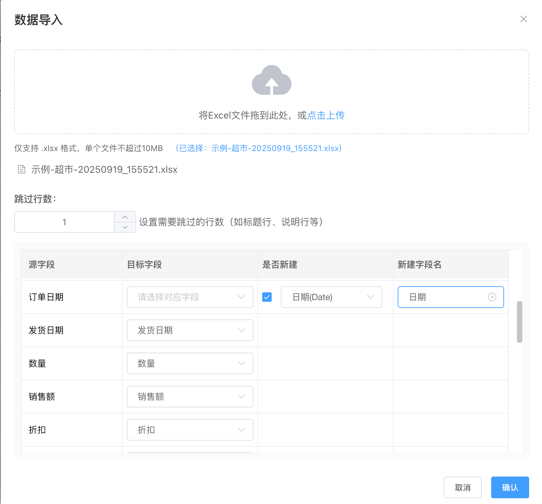The height and width of the screenshot is (504, 542).
Task: Open the 数量 target field dropdown
Action: pyautogui.click(x=190, y=363)
